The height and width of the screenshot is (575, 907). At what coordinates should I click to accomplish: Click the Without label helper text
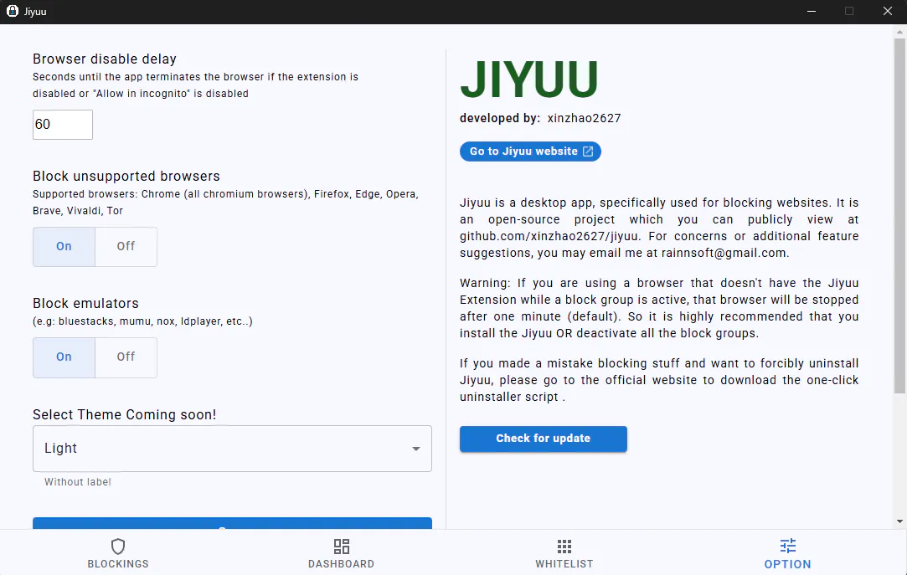(x=78, y=482)
